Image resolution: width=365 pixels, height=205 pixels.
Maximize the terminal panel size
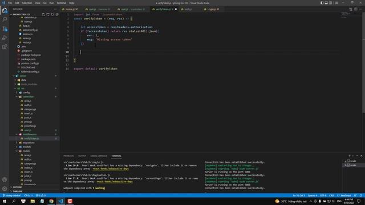pyautogui.click(x=357, y=155)
